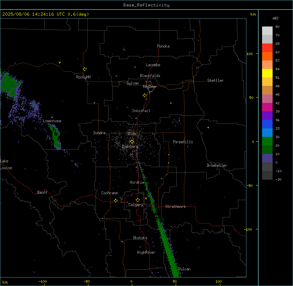The image size is (293, 286).
Task: Select the yellow diamond marker right of Cochrane
Action: (x=116, y=200)
